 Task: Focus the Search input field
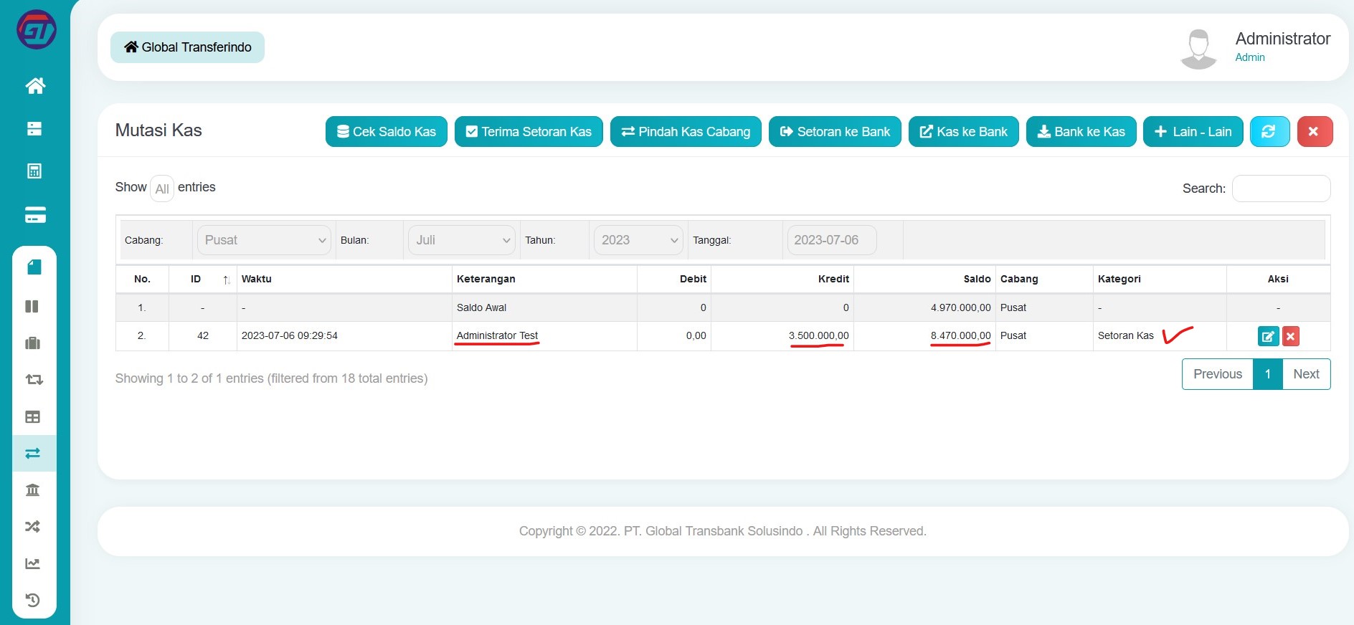1281,189
